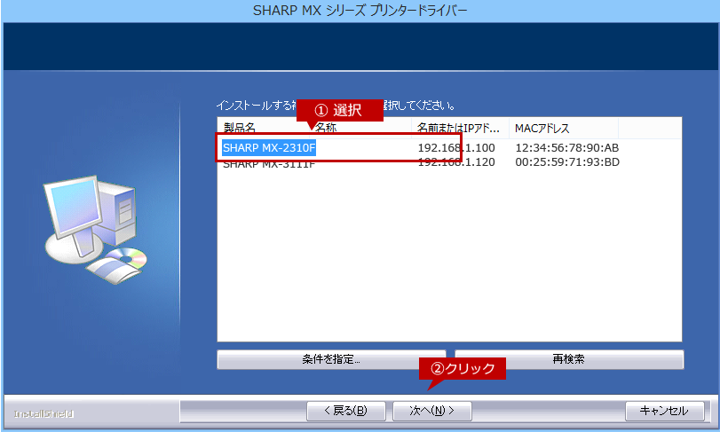Click the IP address 192.168.1.120 cell
Viewport: 720px width, 432px height.
pos(456,163)
